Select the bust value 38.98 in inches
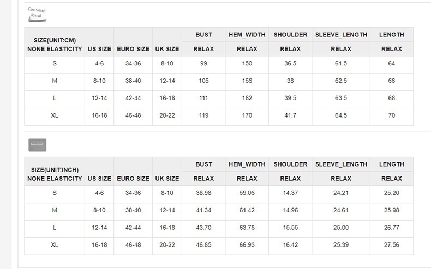 click(x=203, y=193)
